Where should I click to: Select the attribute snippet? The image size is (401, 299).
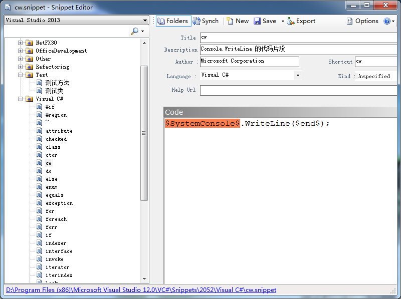pyautogui.click(x=59, y=131)
